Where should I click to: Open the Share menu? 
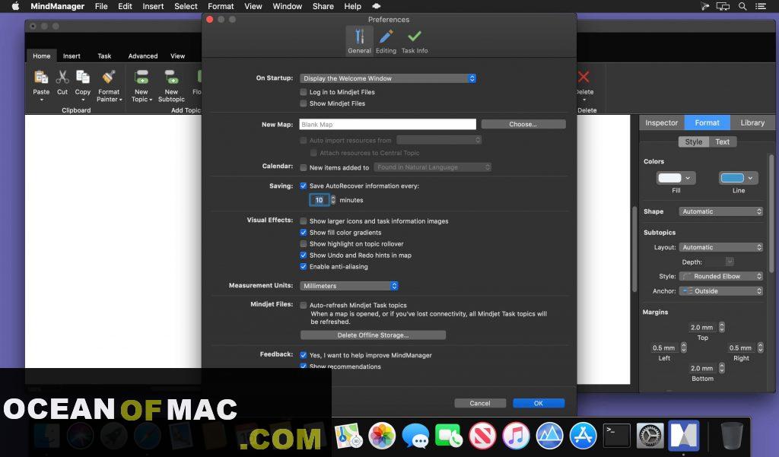coord(323,6)
